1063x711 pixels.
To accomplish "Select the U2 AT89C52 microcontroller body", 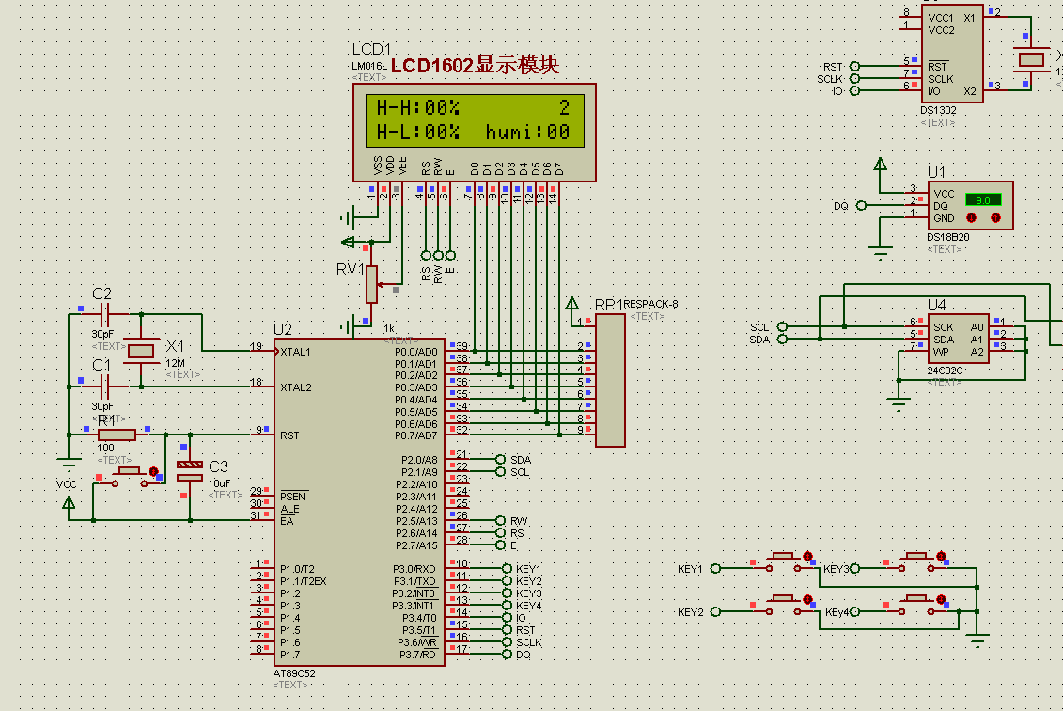I will [x=359, y=502].
